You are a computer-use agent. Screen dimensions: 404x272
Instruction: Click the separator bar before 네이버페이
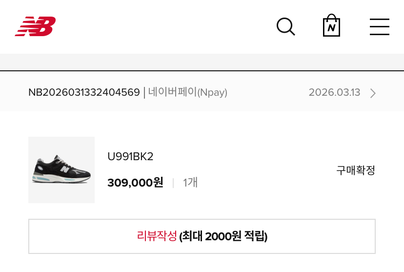point(144,92)
